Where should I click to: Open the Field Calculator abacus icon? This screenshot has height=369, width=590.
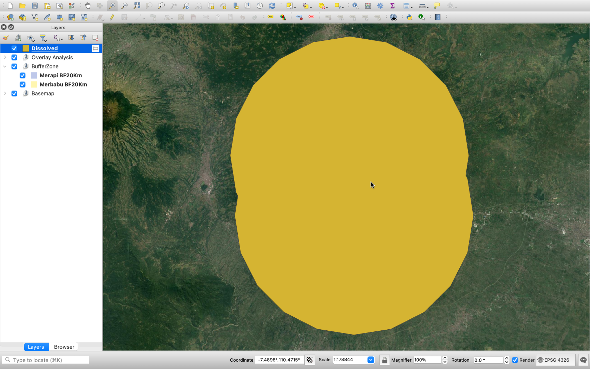[x=368, y=6]
